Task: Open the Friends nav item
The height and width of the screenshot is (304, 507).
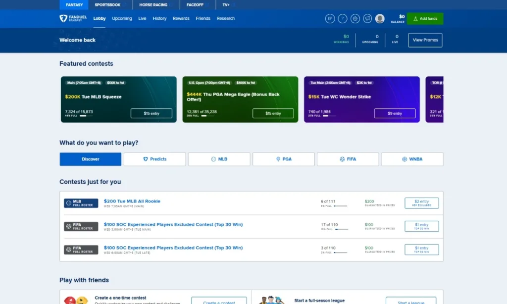Action: pos(203,18)
